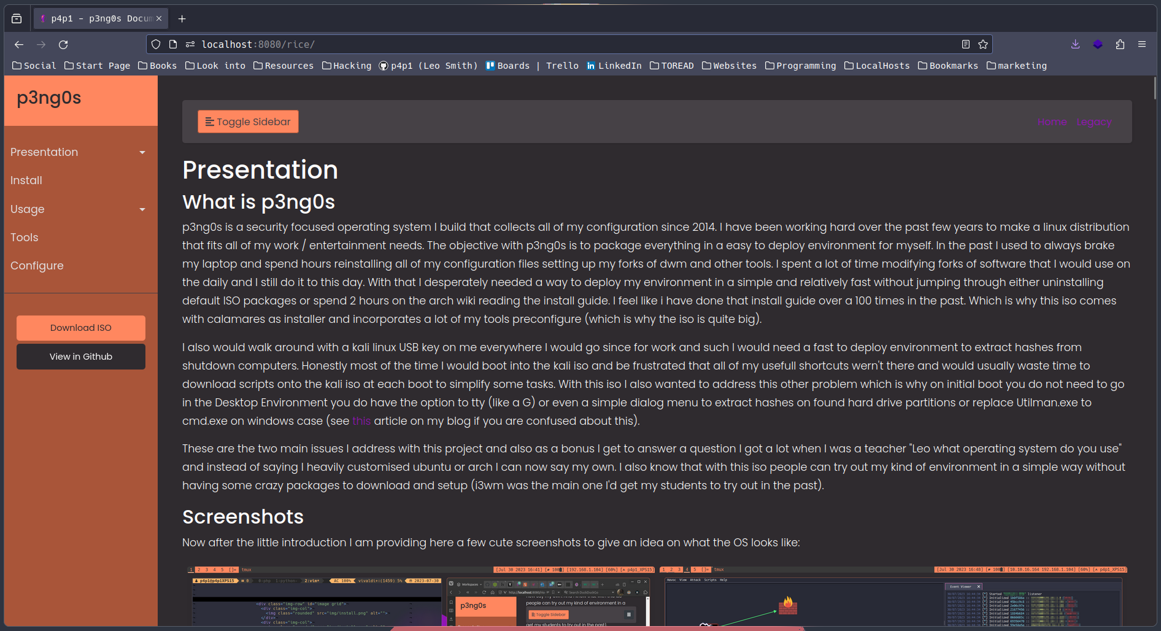
Task: Click the browser back arrow
Action: click(x=19, y=45)
